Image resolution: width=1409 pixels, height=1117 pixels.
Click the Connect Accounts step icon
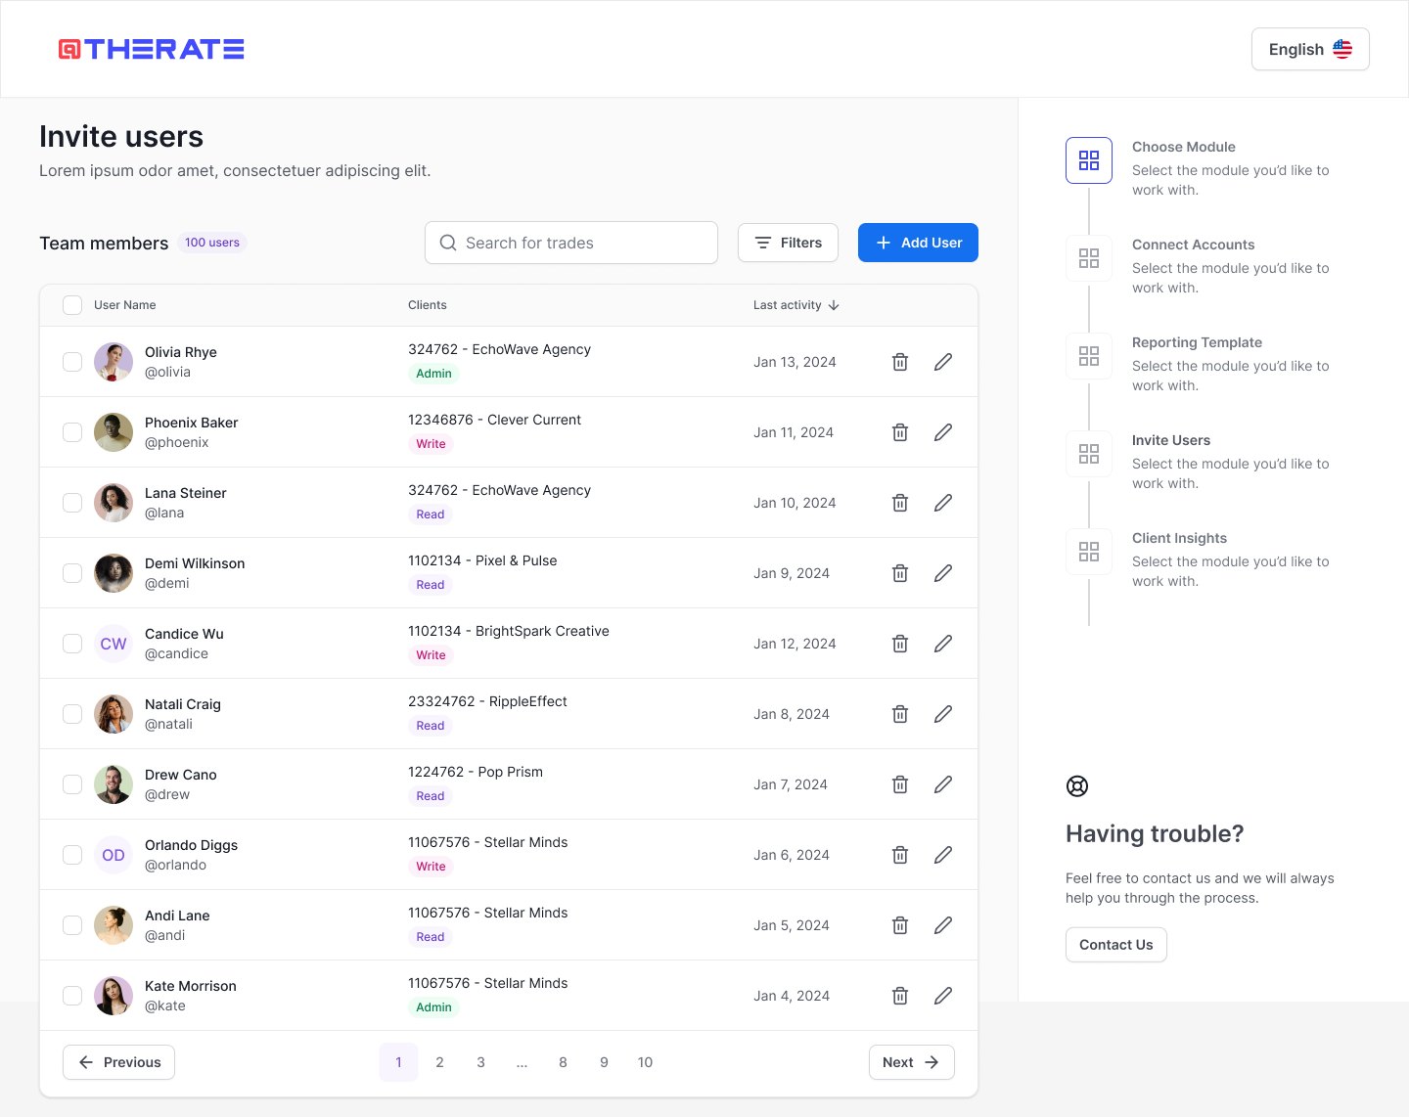point(1089,258)
